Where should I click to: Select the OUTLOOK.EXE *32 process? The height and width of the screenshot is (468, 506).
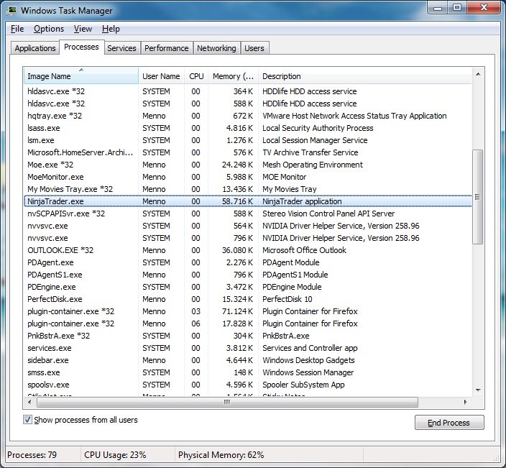(x=248, y=250)
